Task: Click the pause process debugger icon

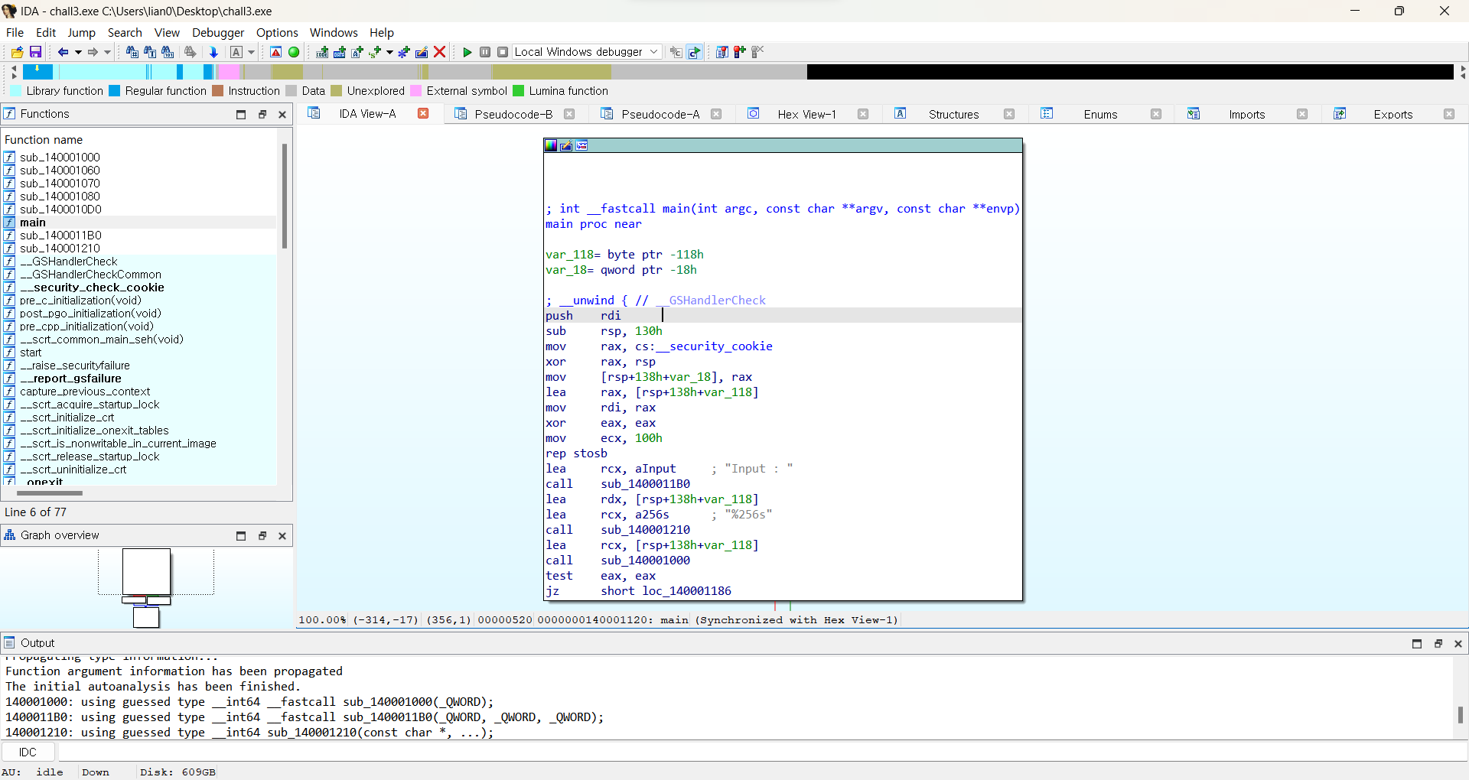Action: click(x=485, y=52)
